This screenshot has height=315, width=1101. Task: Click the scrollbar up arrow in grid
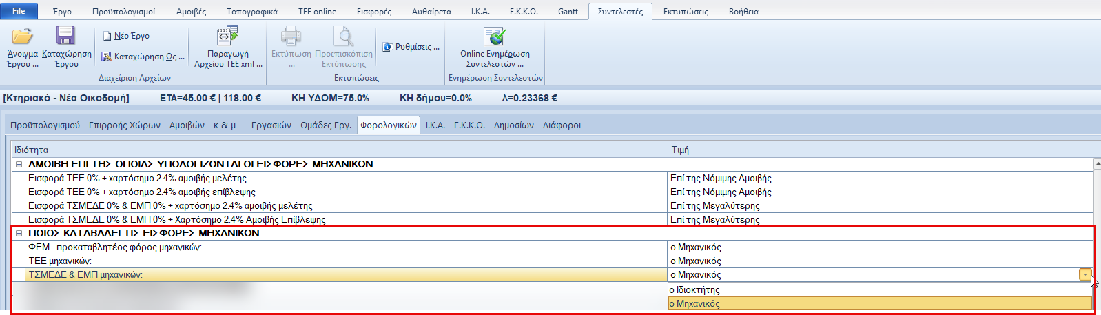[1097, 164]
